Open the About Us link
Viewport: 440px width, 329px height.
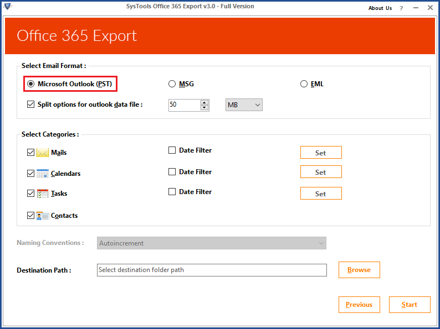pos(380,8)
